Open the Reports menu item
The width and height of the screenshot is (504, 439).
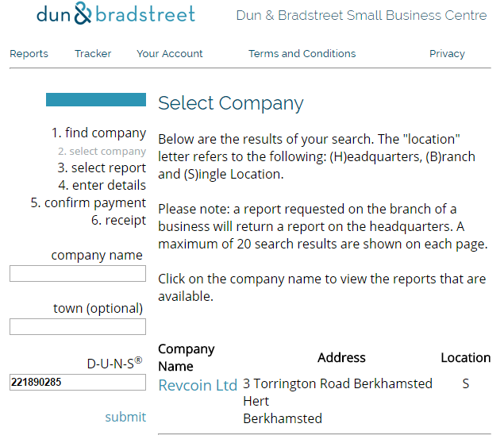[x=29, y=54]
